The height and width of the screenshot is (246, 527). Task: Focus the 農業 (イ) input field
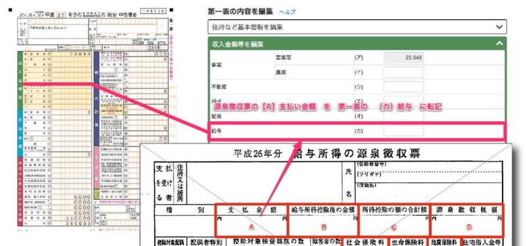point(404,72)
